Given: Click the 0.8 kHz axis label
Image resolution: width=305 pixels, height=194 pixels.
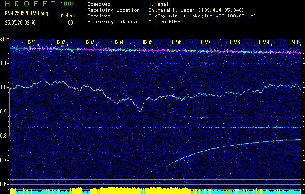Looking at the screenshot, I should click(4, 136).
